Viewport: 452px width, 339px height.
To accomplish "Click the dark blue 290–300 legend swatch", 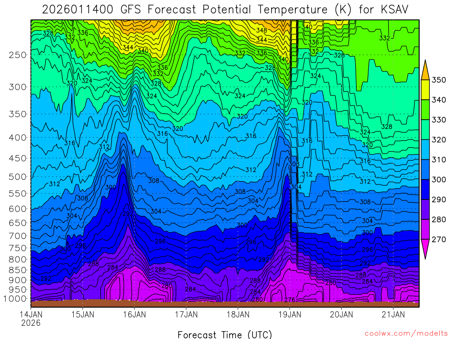I will point(425,189).
